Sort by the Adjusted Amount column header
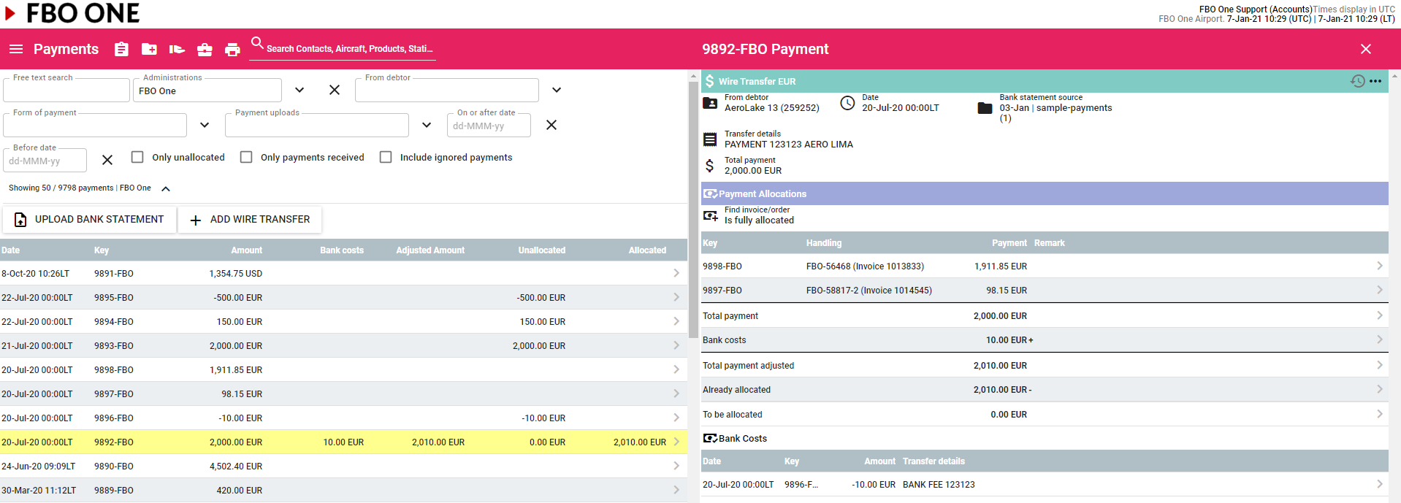The width and height of the screenshot is (1401, 503). (x=430, y=250)
